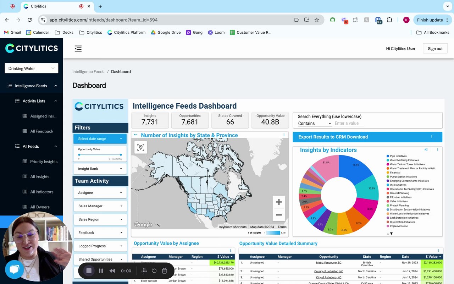
Task: Open All Indicators in the sidebar
Action: tap(38, 192)
